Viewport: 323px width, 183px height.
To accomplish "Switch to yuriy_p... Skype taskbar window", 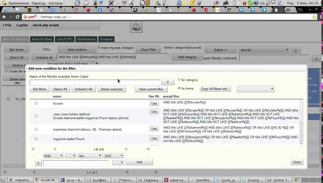I will pos(227,180).
